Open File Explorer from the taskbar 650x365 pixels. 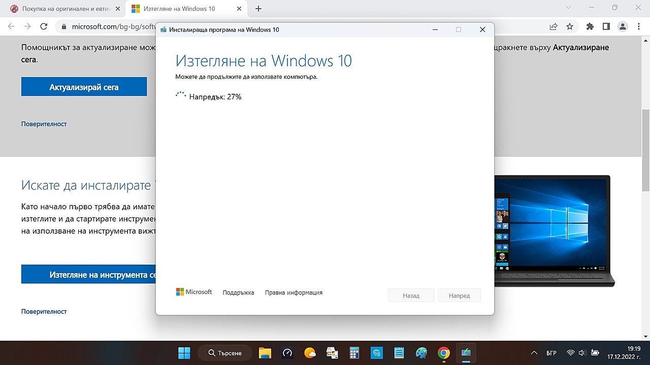[x=265, y=353]
